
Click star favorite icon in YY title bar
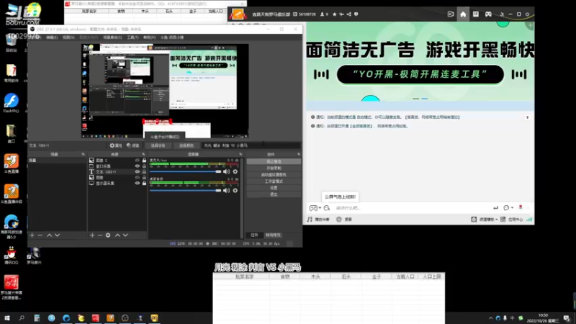pos(334,14)
